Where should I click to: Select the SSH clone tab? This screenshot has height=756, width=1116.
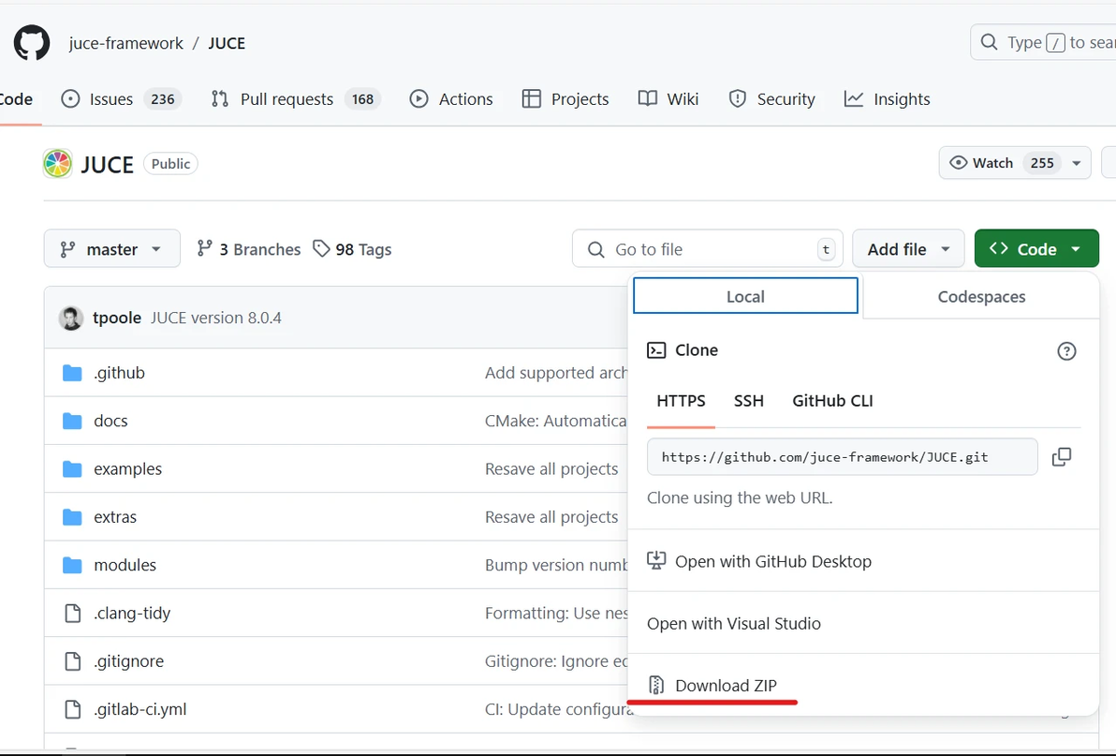[748, 401]
